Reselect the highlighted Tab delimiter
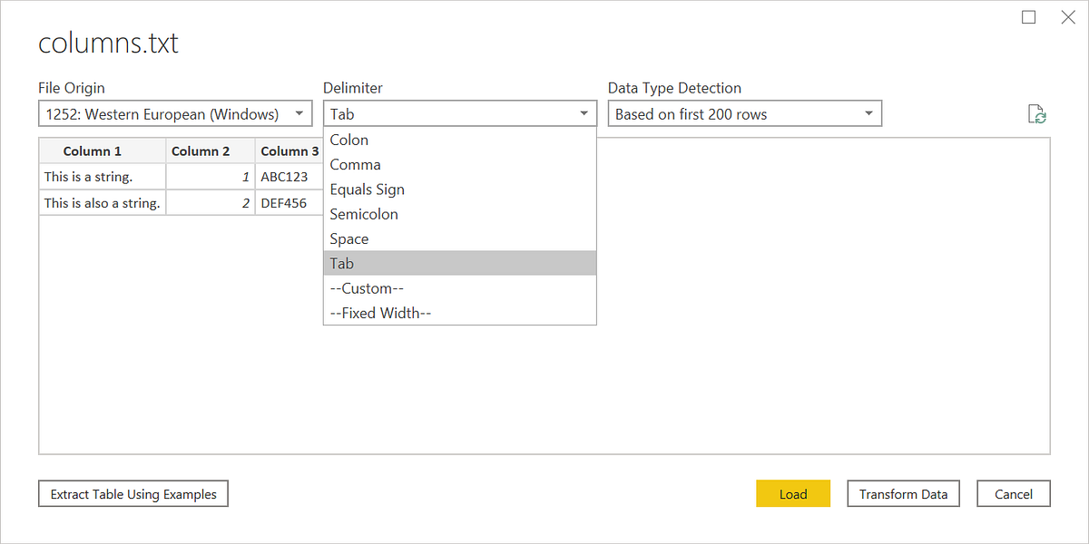 coord(342,263)
